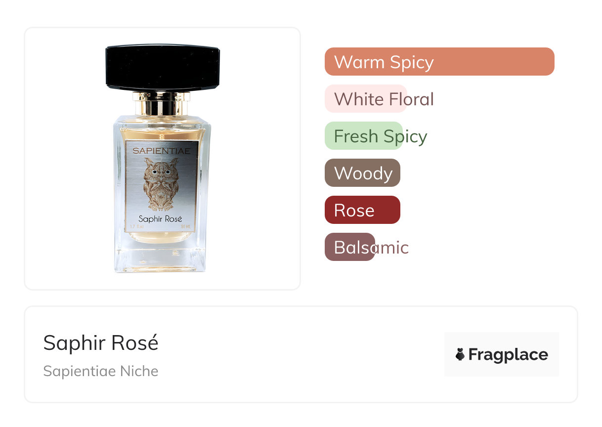Viewport: 602px width, 427px height.
Task: Click the Fragplace wordmark text
Action: pyautogui.click(x=508, y=355)
